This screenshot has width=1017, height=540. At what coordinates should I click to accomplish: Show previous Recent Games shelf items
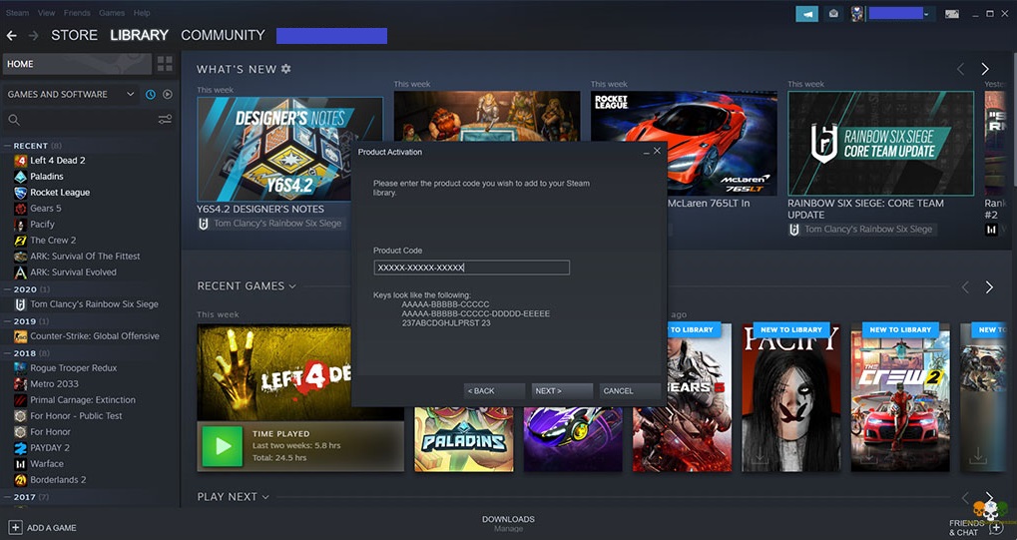965,286
